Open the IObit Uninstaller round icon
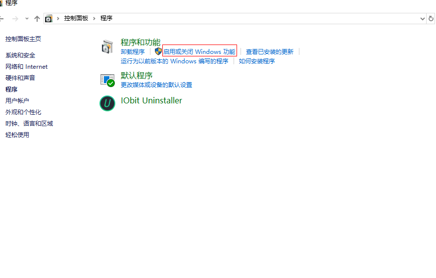The width and height of the screenshot is (436, 278). click(x=107, y=103)
